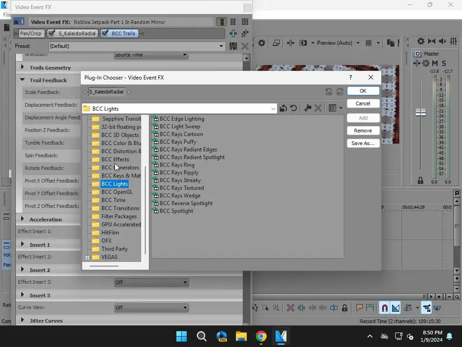Select the HitFilm folder
This screenshot has width=462, height=347.
[x=110, y=233]
